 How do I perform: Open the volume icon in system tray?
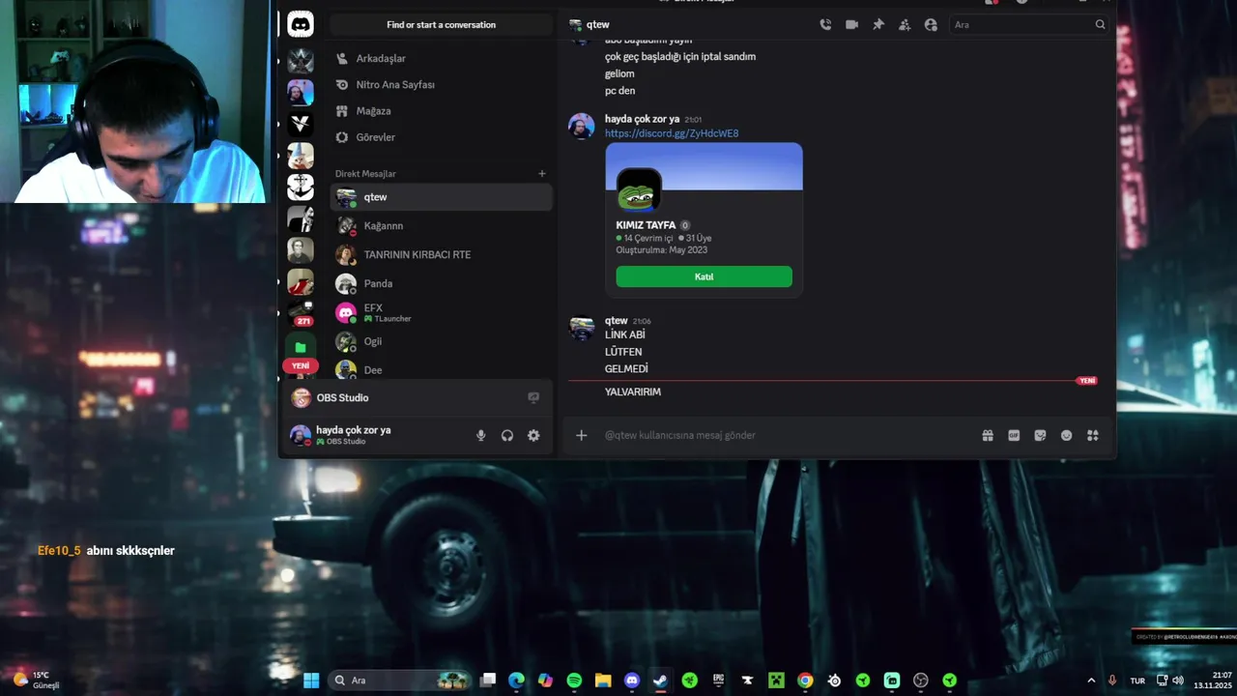click(x=1178, y=681)
